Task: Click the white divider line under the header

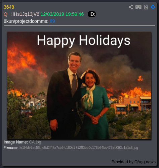Action: tap(79, 26)
